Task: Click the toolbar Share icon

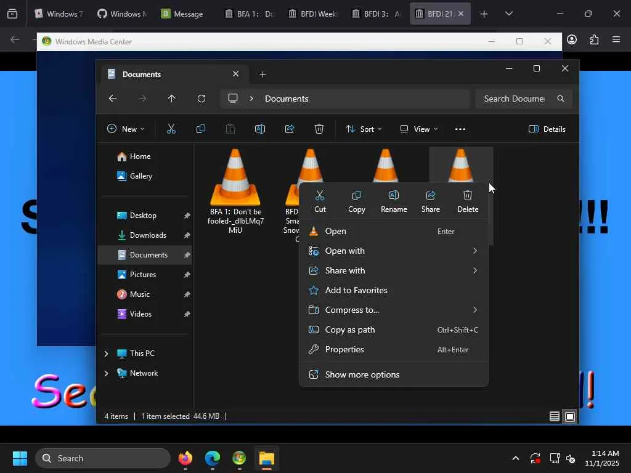Action: 290,129
